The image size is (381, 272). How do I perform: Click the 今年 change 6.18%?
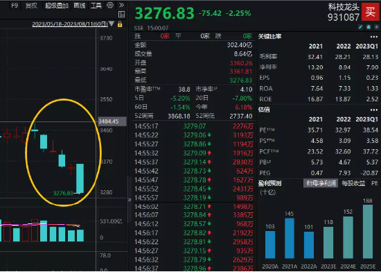coord(244,108)
